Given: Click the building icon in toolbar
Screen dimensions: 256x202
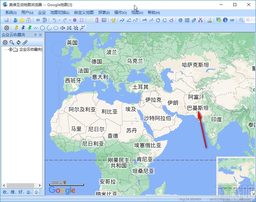Looking at the screenshot, I should tap(210, 20).
